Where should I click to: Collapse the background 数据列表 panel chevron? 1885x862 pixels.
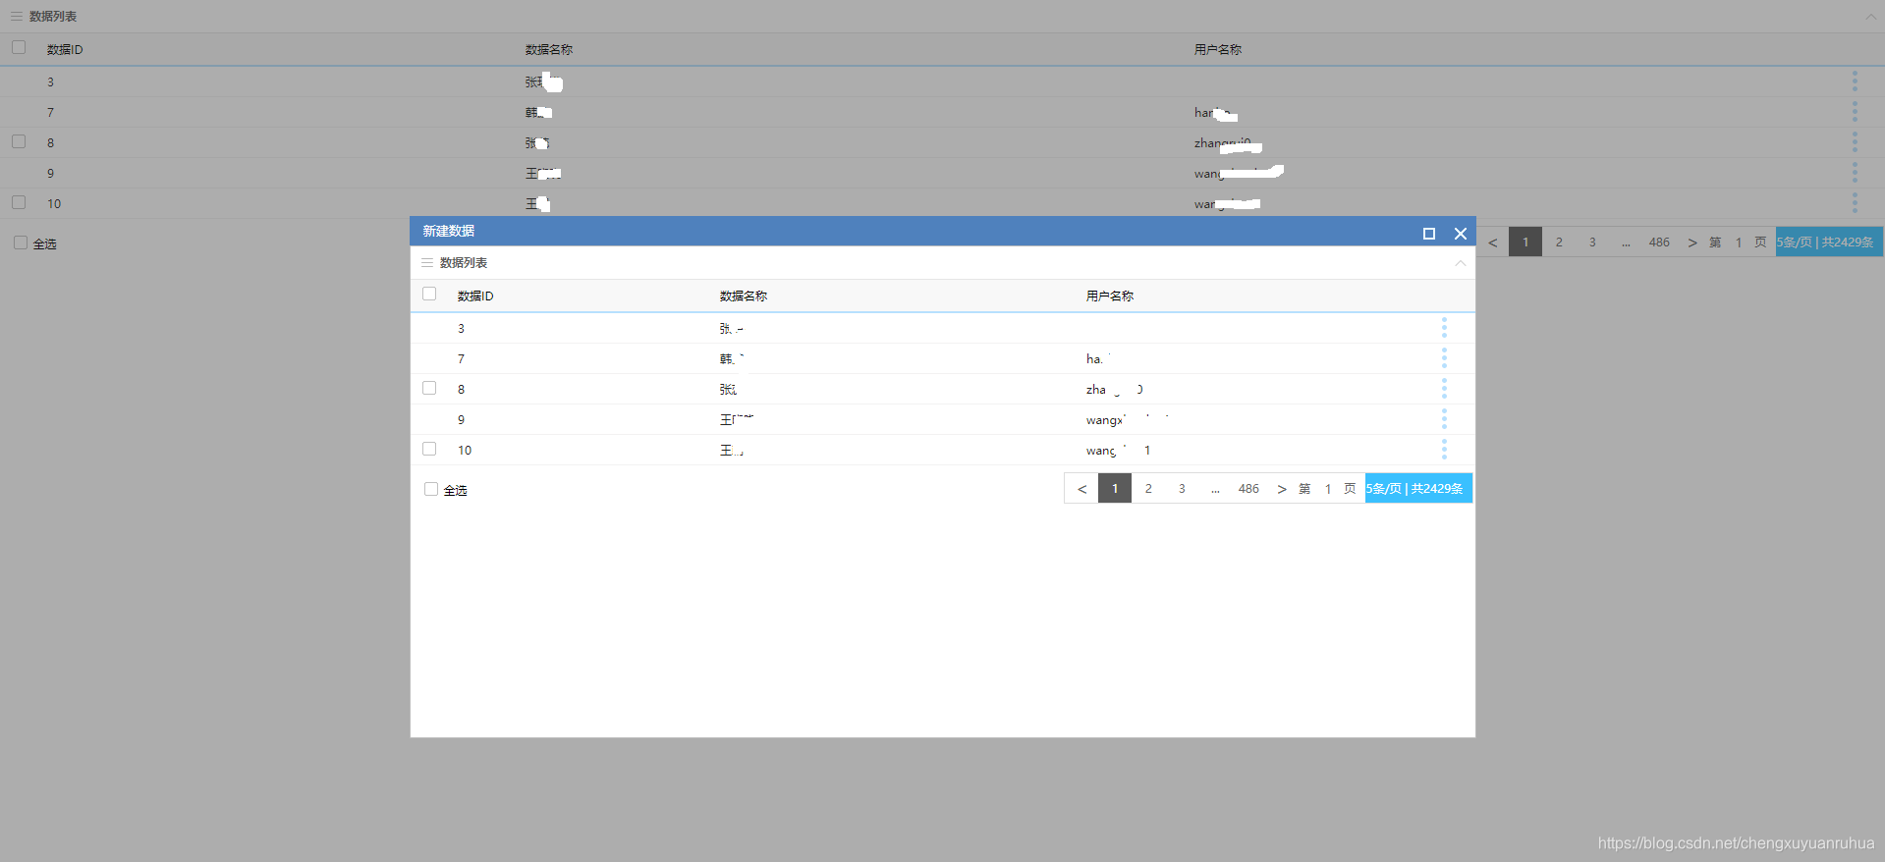point(1871,17)
